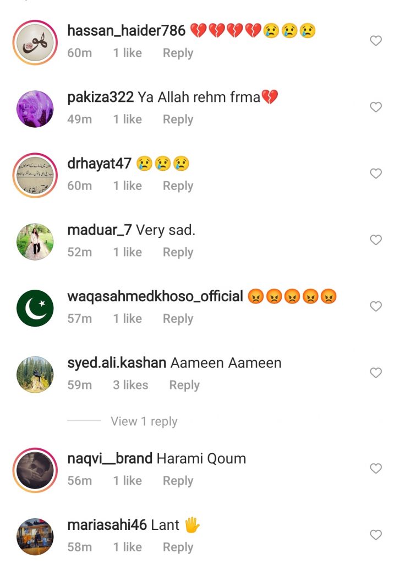Open waqasahmedkhoso_official's flag avatar
Screen dimensions: 405x564
[x=35, y=308]
